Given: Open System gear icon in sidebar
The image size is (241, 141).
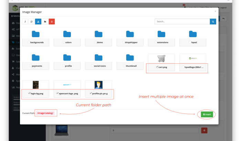Looking at the screenshot, I should (13, 81).
